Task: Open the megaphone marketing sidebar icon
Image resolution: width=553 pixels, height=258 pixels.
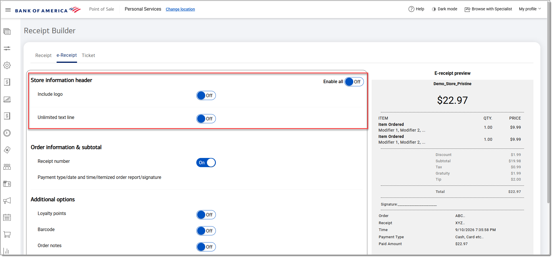Action: click(x=7, y=201)
